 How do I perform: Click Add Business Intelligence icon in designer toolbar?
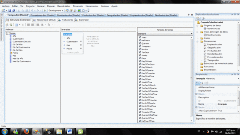point(7,25)
